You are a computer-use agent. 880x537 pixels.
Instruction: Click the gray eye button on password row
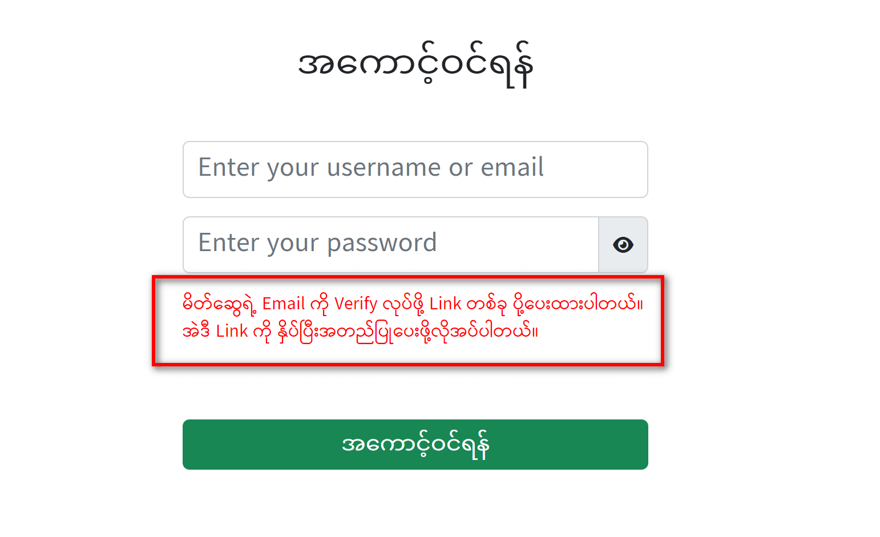(623, 245)
